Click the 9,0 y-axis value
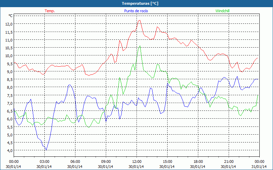The width and height of the screenshot is (273, 170). (10, 71)
